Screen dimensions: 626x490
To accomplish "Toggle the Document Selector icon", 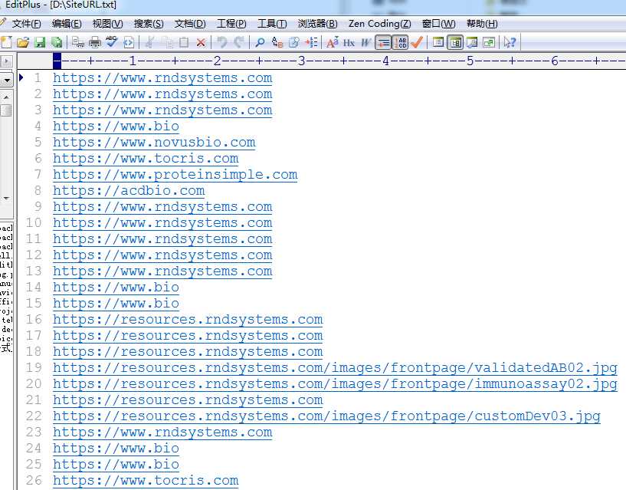I will 455,42.
